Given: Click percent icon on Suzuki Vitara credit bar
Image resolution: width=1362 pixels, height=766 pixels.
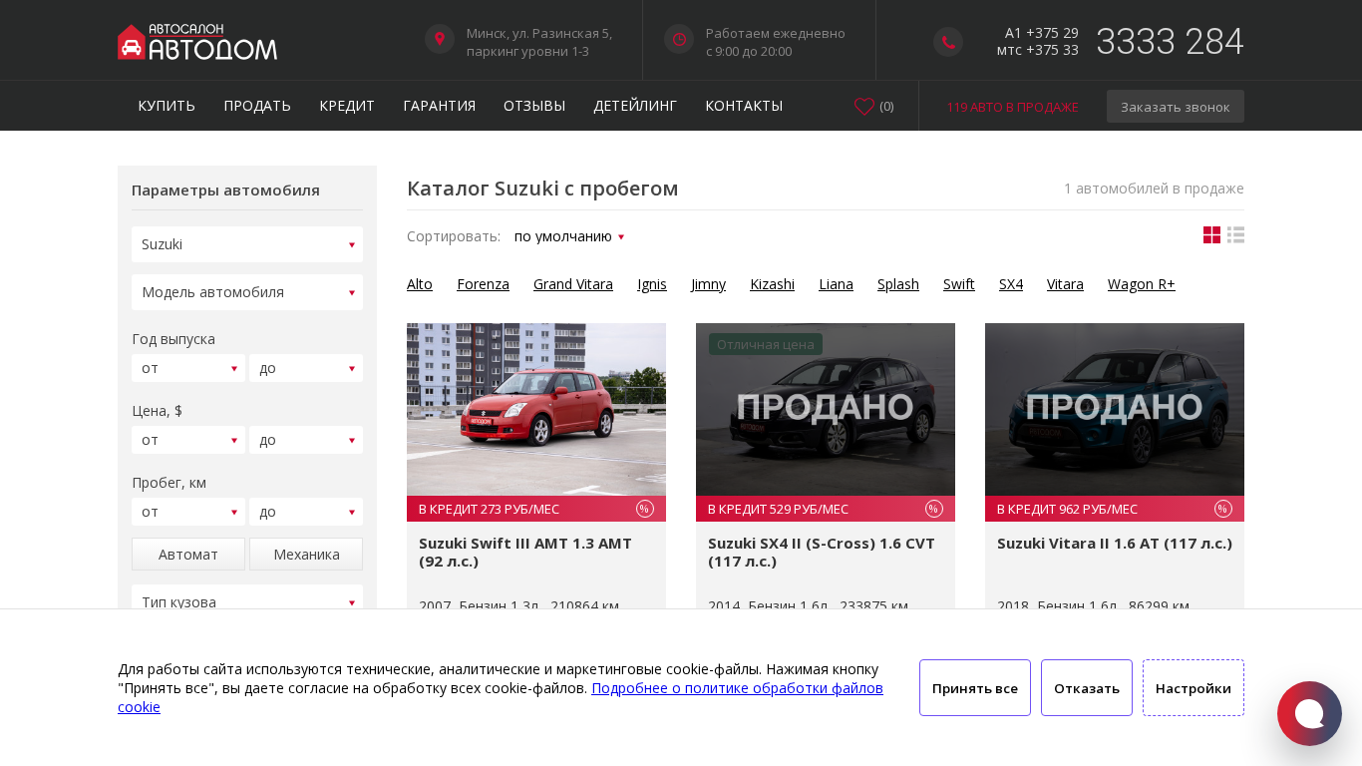Looking at the screenshot, I should pyautogui.click(x=1223, y=509).
